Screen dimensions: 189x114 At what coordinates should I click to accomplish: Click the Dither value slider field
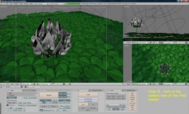12,103
